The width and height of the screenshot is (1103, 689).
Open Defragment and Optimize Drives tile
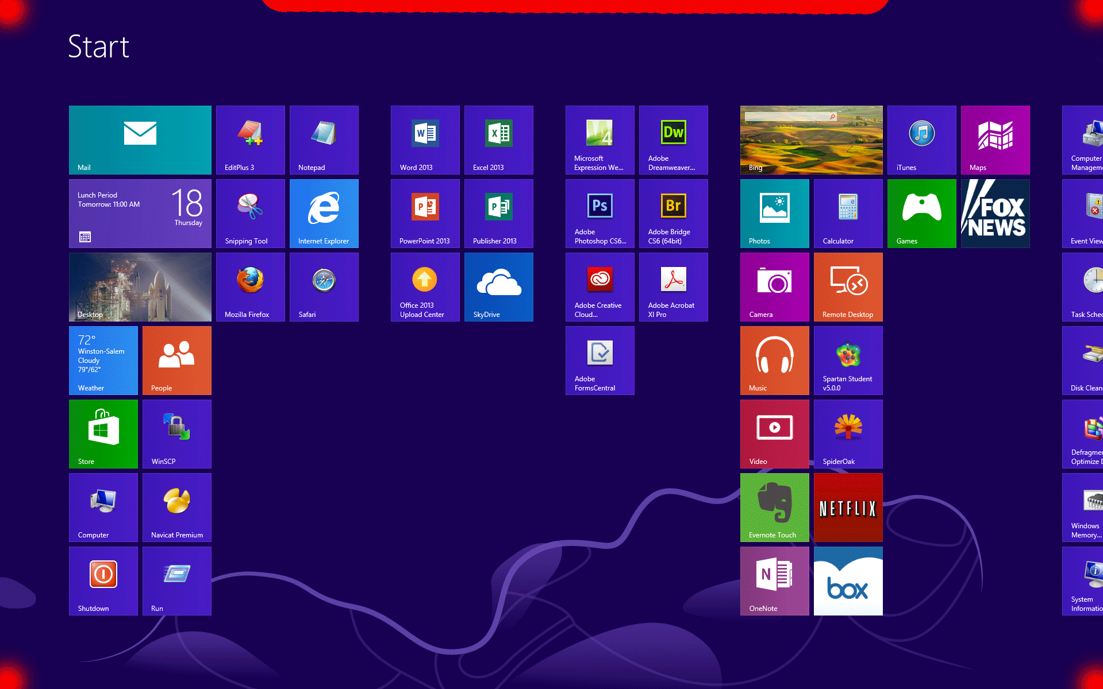[x=1083, y=434]
